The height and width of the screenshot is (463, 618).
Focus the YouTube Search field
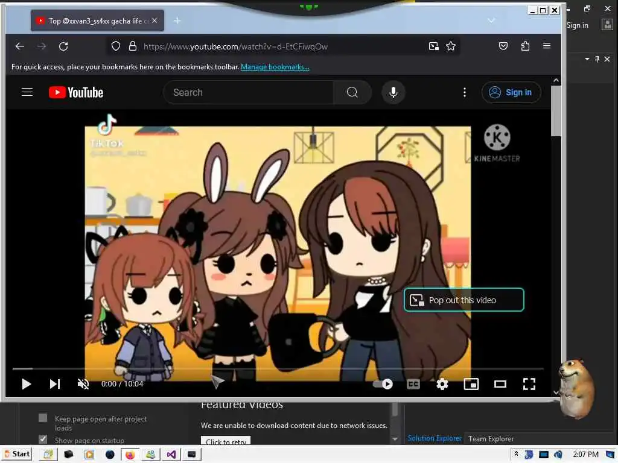(248, 92)
